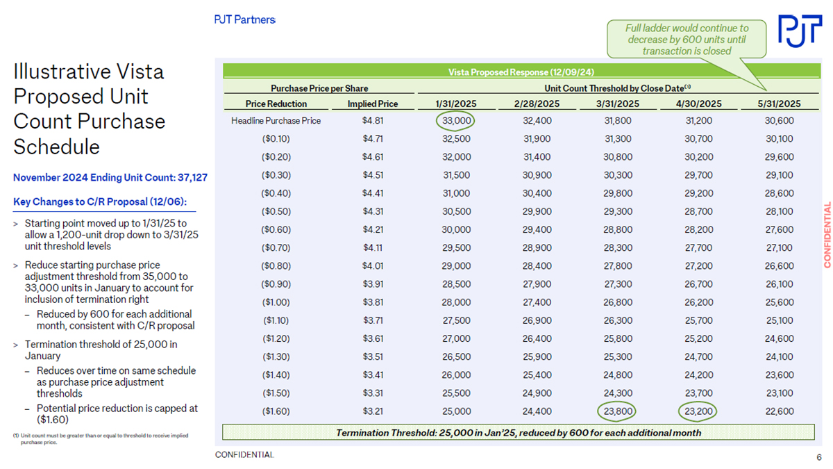
Task: Select the Price Reduction column header
Action: (276, 104)
